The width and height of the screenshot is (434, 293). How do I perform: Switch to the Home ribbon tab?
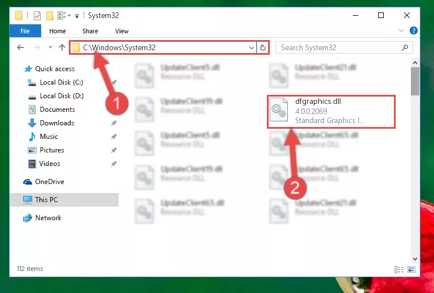(x=58, y=31)
